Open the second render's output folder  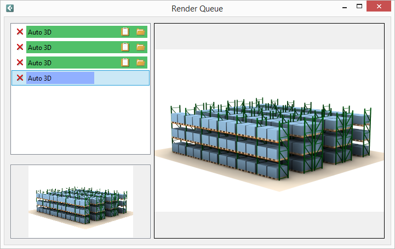(x=141, y=47)
